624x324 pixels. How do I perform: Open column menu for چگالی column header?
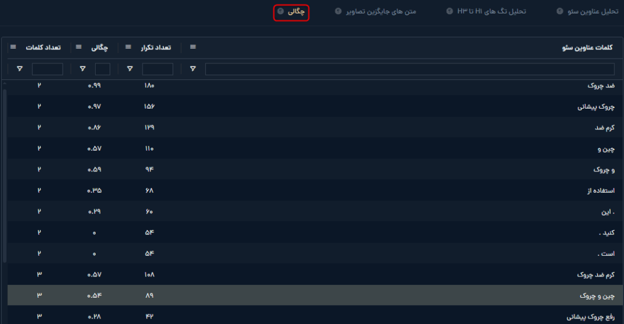[x=80, y=47]
